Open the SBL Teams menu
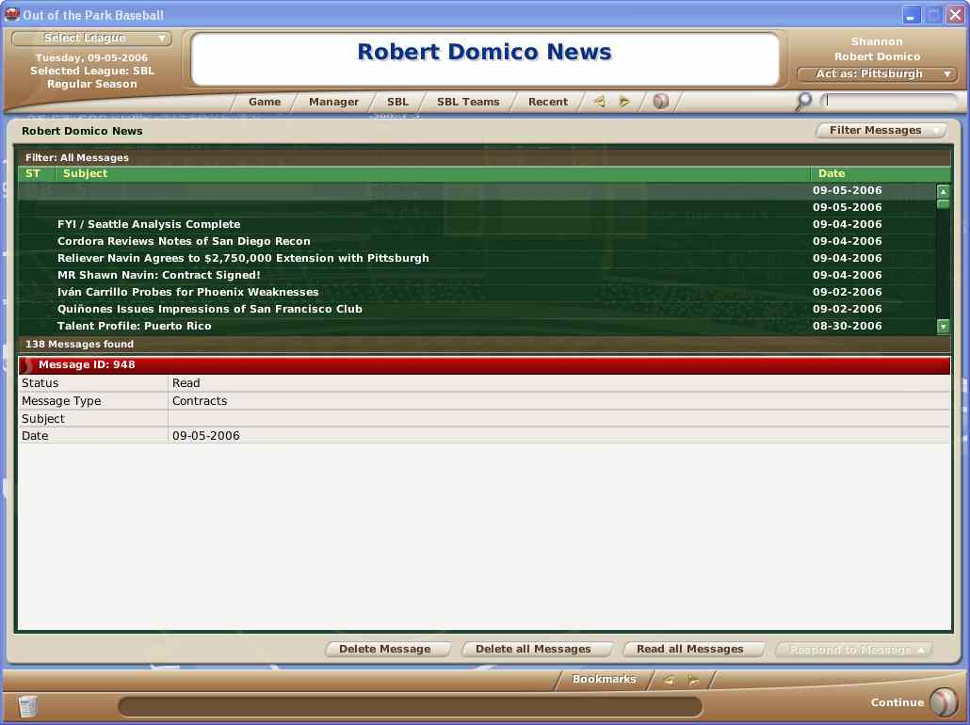This screenshot has height=725, width=970. pyautogui.click(x=468, y=102)
